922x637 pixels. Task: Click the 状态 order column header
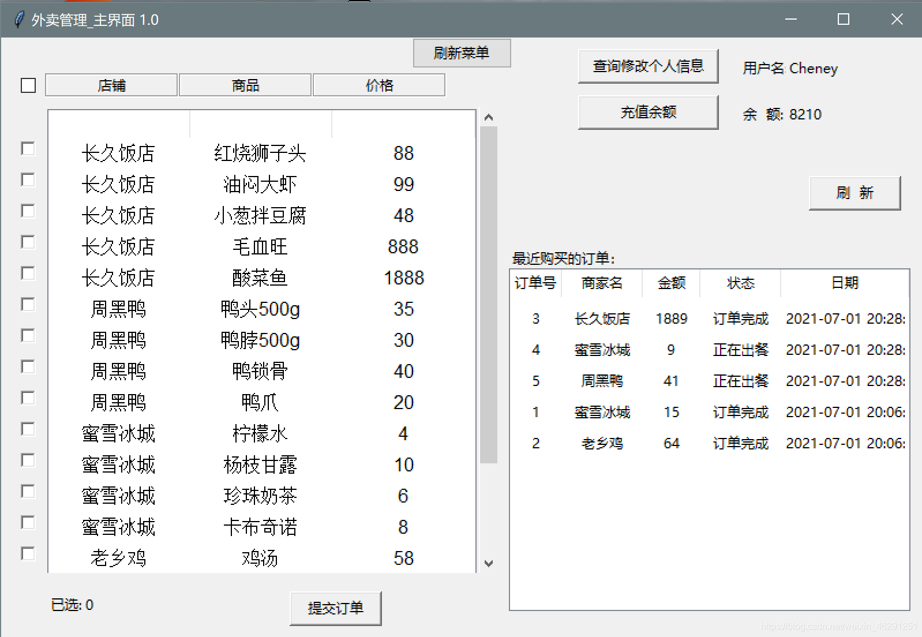pos(740,283)
